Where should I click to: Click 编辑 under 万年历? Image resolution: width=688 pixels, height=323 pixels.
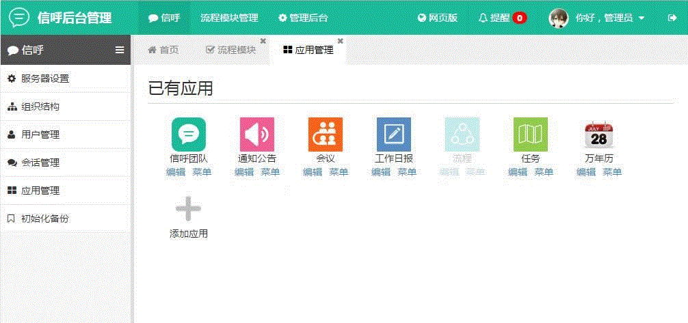(x=587, y=172)
